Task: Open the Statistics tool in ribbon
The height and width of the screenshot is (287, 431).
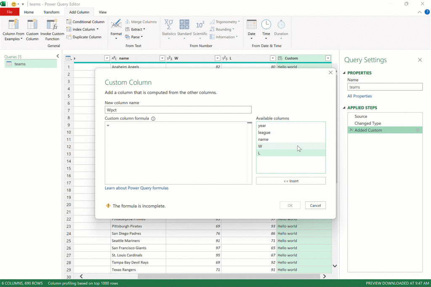Action: [169, 25]
